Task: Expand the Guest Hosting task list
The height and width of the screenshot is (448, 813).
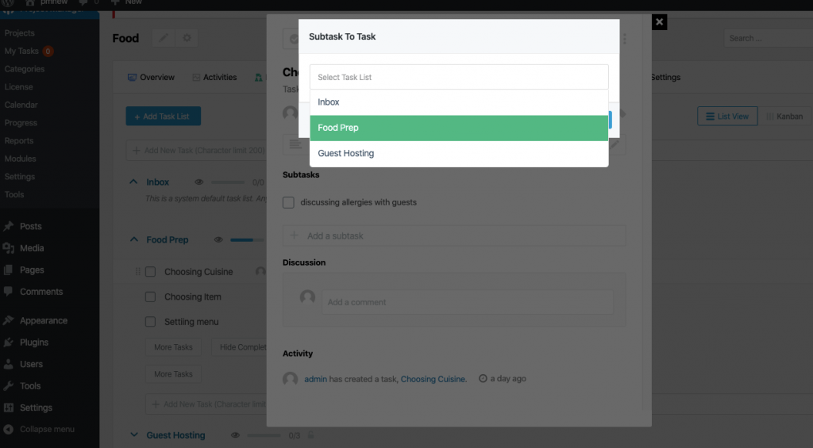Action: [133, 435]
